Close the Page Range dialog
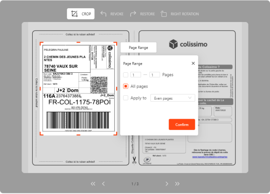270x194 pixels. coord(193,64)
